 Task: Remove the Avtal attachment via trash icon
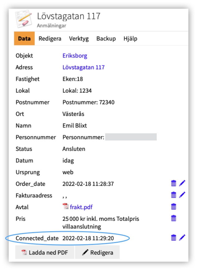tap(173, 207)
